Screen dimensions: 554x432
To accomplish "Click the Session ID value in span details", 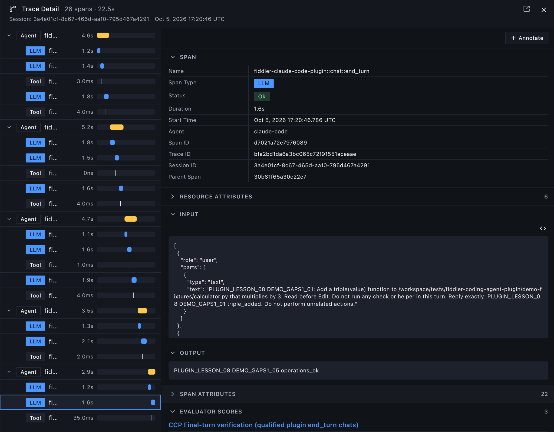I will 312,165.
